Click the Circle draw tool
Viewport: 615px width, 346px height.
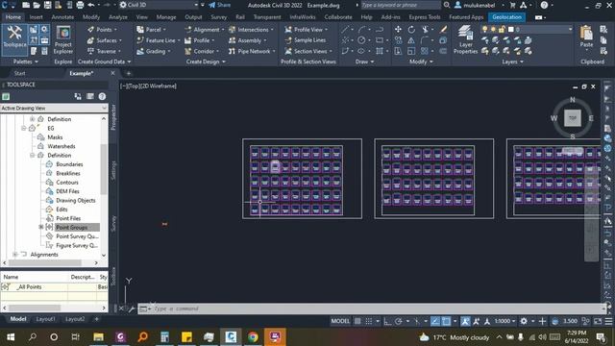[361, 40]
